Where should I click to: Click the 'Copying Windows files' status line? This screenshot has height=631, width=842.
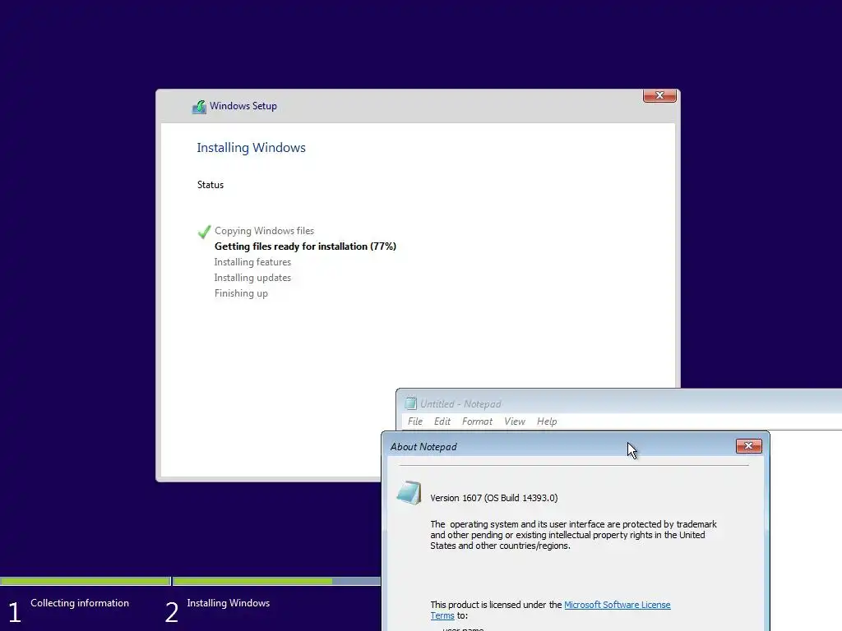click(x=264, y=231)
